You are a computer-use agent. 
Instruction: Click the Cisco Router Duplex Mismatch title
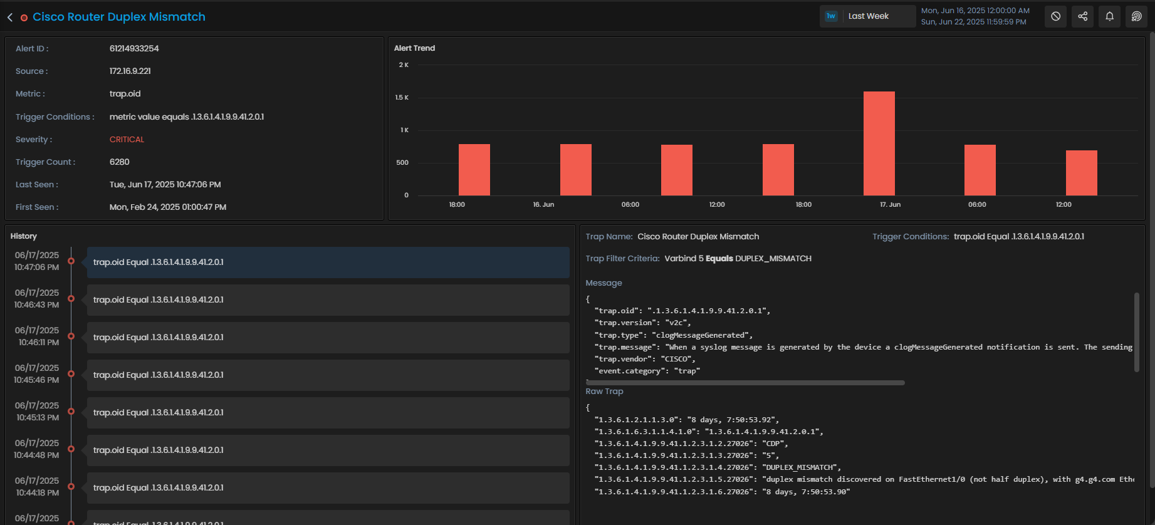tap(119, 17)
